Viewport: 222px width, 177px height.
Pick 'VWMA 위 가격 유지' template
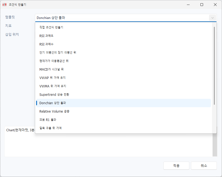pyautogui.click(x=123, y=86)
